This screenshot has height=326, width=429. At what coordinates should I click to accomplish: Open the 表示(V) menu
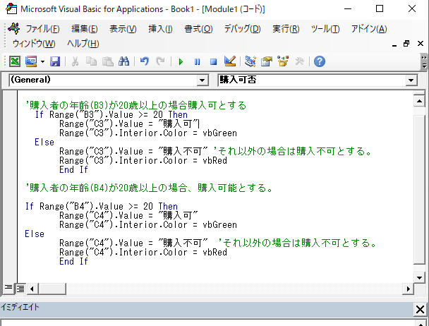point(123,29)
